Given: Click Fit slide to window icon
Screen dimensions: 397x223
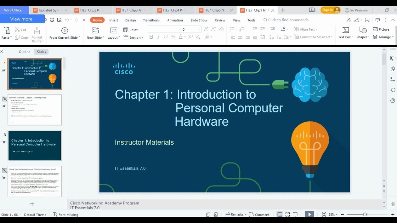Looking at the screenshot, I should pyautogui.click(x=324, y=214).
